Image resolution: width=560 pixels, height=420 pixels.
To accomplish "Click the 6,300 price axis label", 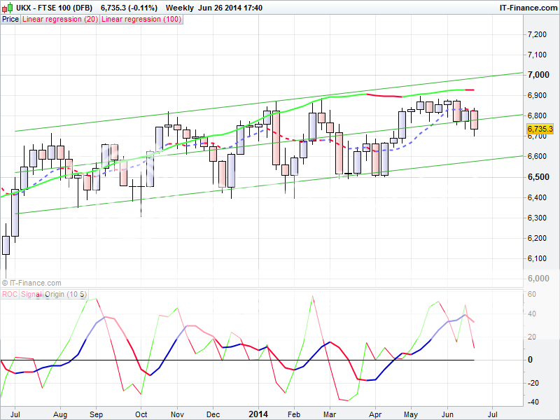I will pos(537,218).
